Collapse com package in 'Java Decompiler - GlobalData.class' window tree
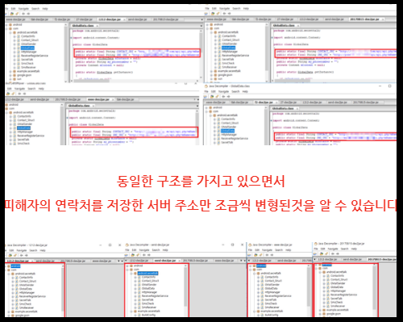 (x=207, y=111)
